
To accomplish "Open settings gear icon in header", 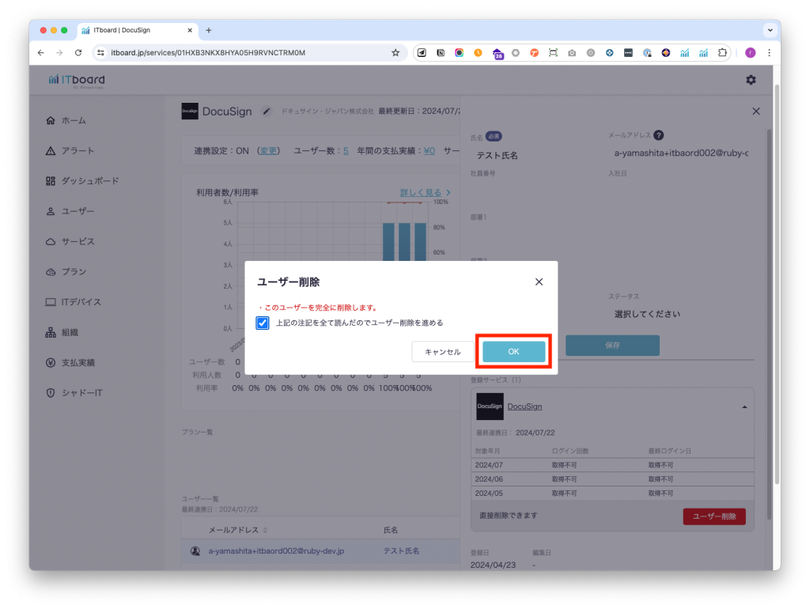I will pyautogui.click(x=751, y=80).
